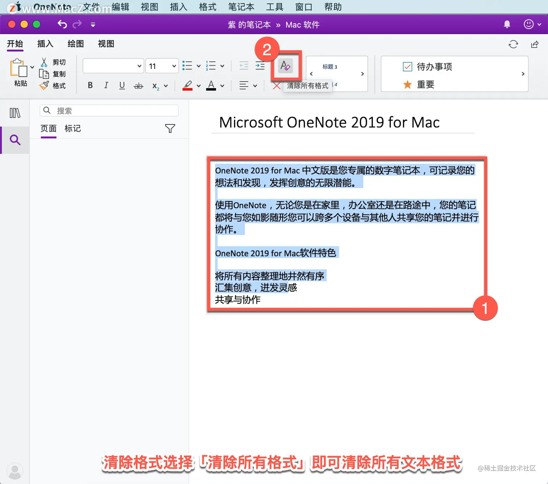Go to previous styles in gallery

coord(311,74)
